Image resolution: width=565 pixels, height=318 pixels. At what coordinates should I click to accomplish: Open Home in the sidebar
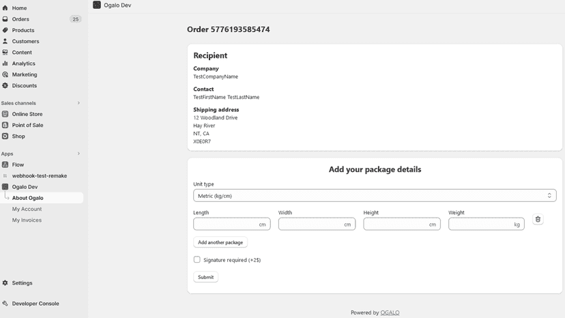pyautogui.click(x=20, y=8)
